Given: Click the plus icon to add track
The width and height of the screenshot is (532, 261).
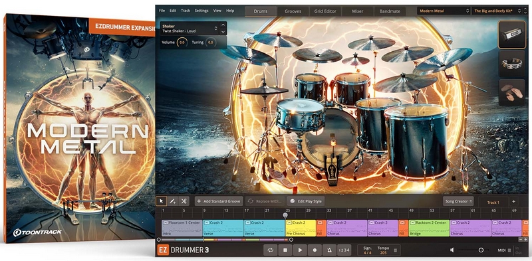Looking at the screenshot, I should [513, 201].
